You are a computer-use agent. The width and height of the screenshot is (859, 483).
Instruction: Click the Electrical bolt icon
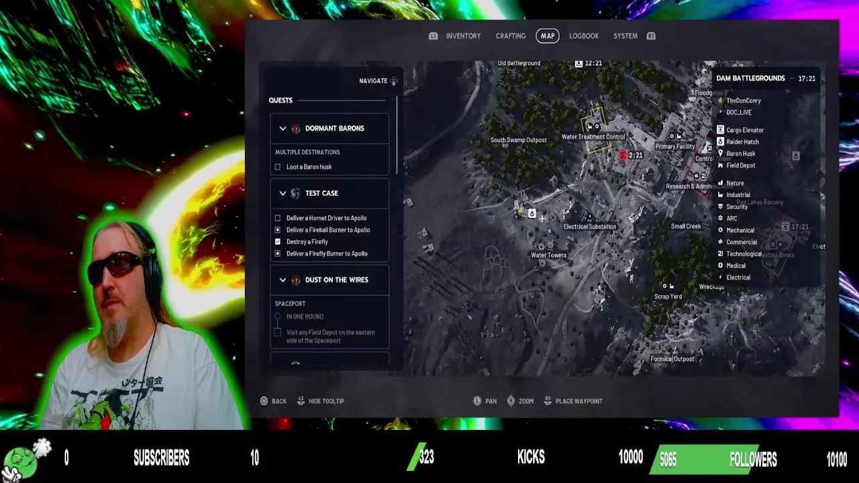pos(720,278)
